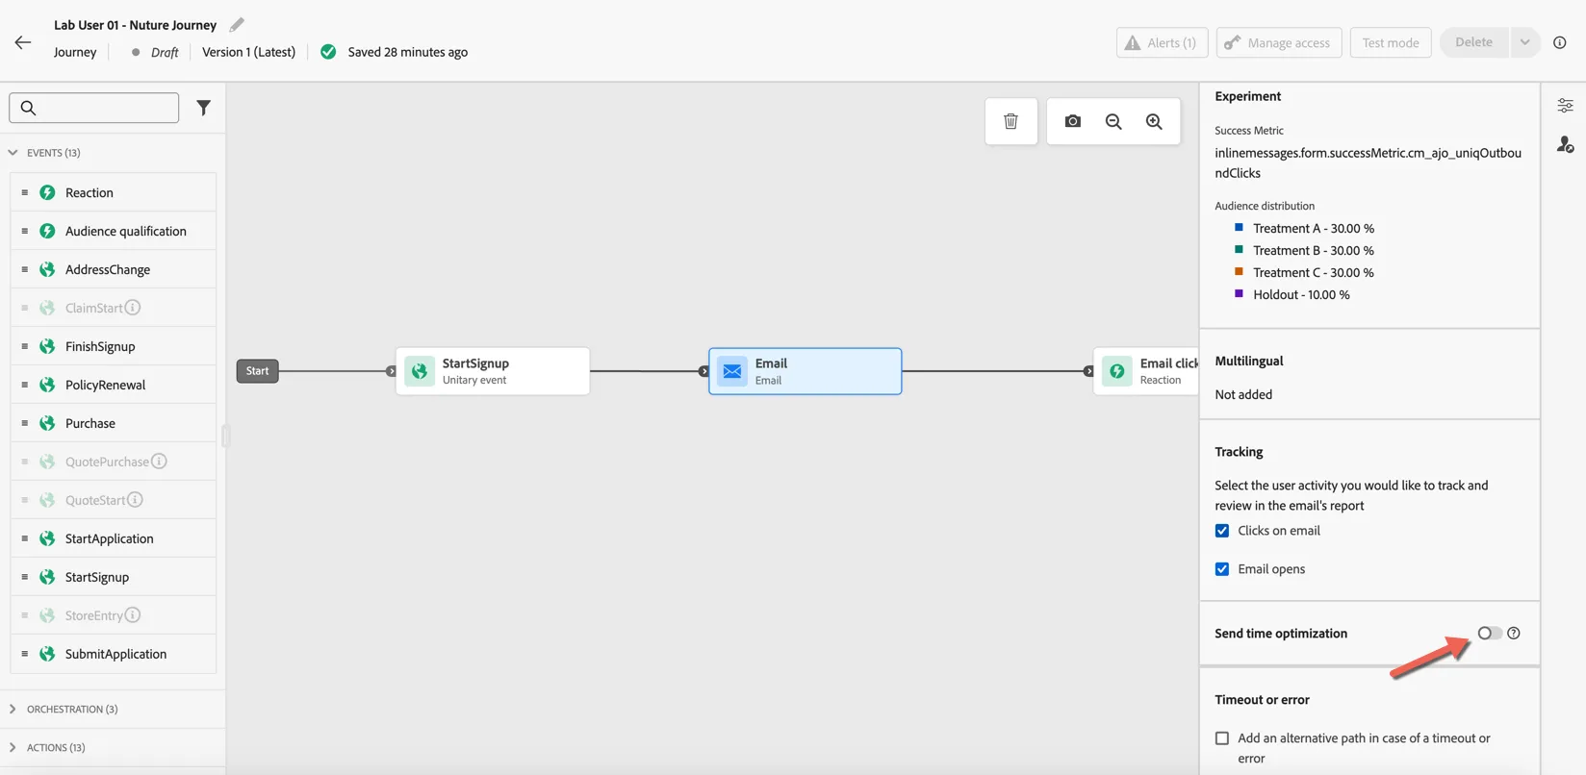
Task: Click info icon beside QuoteStart event
Action: coord(136,500)
